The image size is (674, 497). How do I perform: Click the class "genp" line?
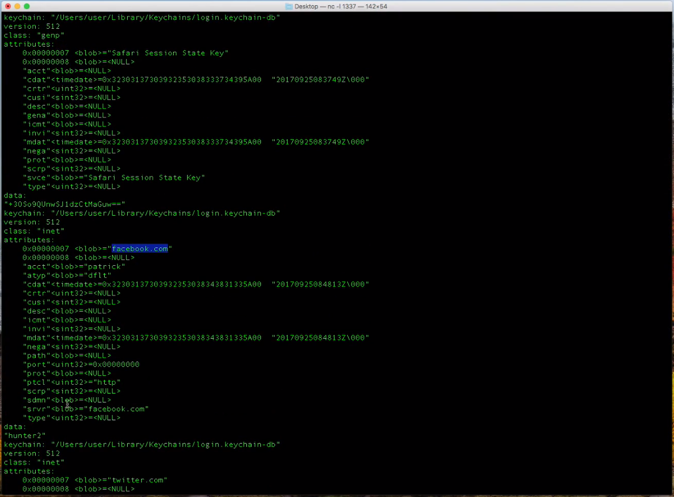34,35
